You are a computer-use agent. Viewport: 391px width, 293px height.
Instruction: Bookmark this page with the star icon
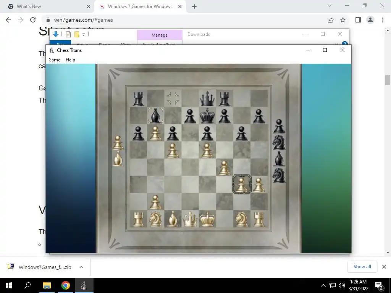pyautogui.click(x=343, y=20)
